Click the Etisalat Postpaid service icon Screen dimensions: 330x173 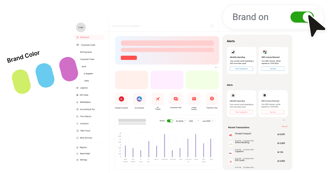point(121,99)
